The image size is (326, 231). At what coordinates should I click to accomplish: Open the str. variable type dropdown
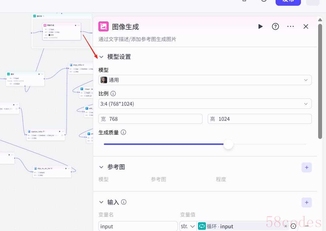coord(188,226)
